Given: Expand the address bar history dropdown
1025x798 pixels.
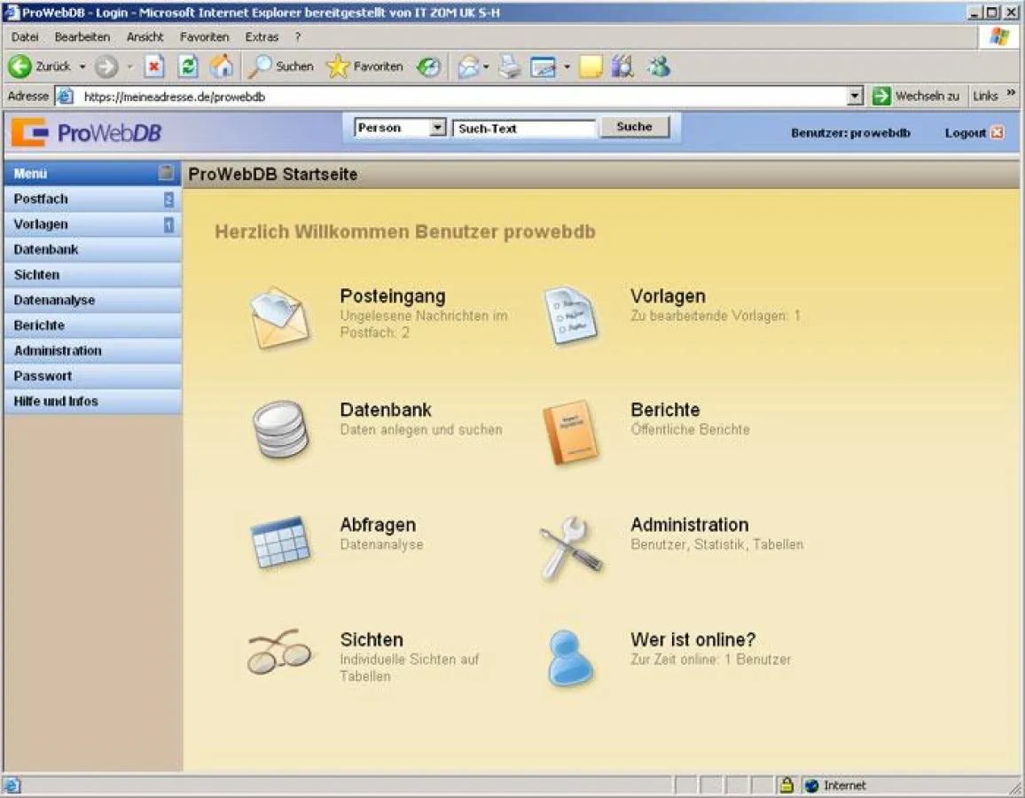Looking at the screenshot, I should pos(853,95).
